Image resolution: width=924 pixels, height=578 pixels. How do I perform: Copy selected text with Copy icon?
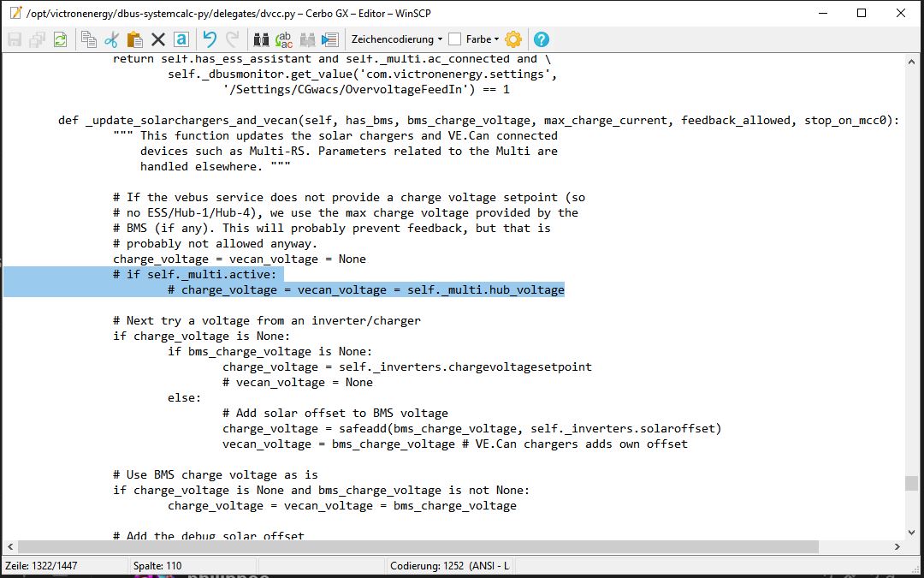tap(89, 39)
